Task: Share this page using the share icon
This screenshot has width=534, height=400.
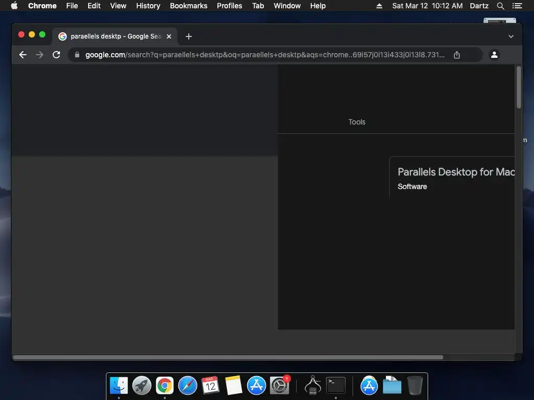Action: [457, 55]
